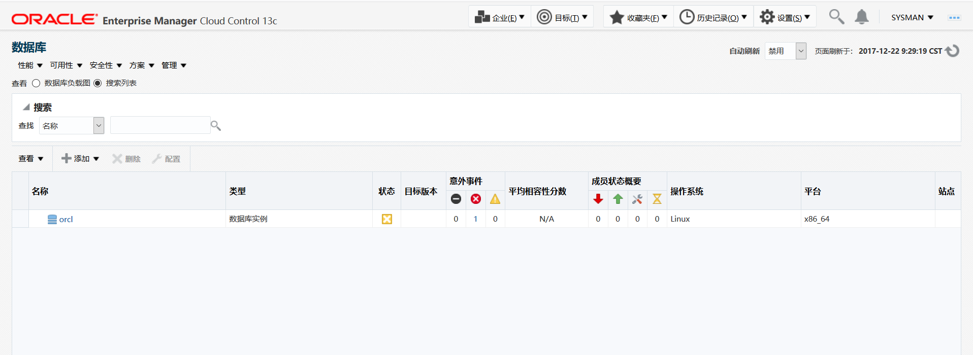973x355 pixels.
Task: Click the warning incidents yellow triangle icon
Action: [x=495, y=199]
